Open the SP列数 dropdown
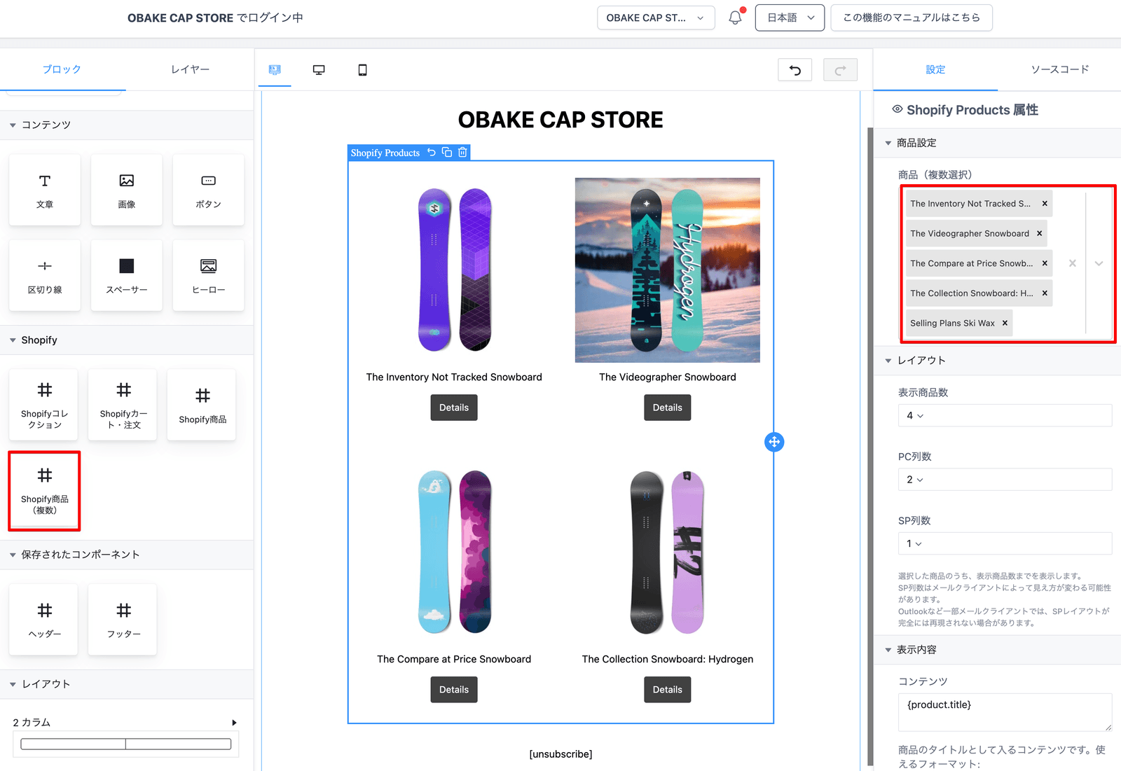 coord(1005,543)
